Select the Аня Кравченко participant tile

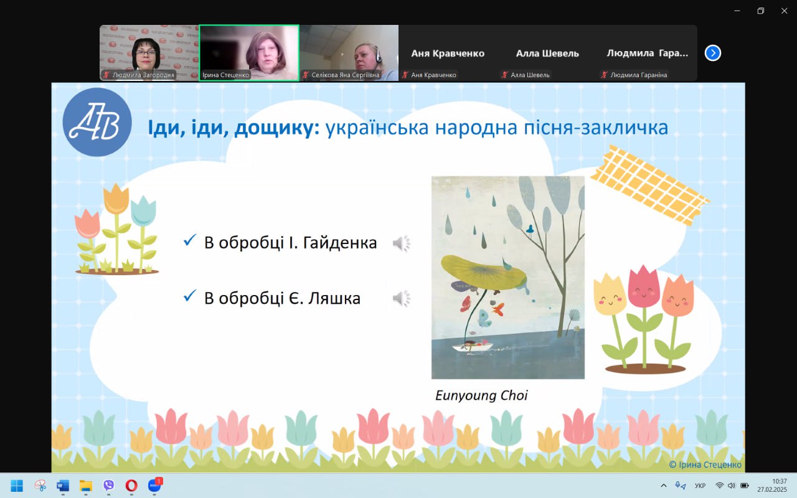448,53
